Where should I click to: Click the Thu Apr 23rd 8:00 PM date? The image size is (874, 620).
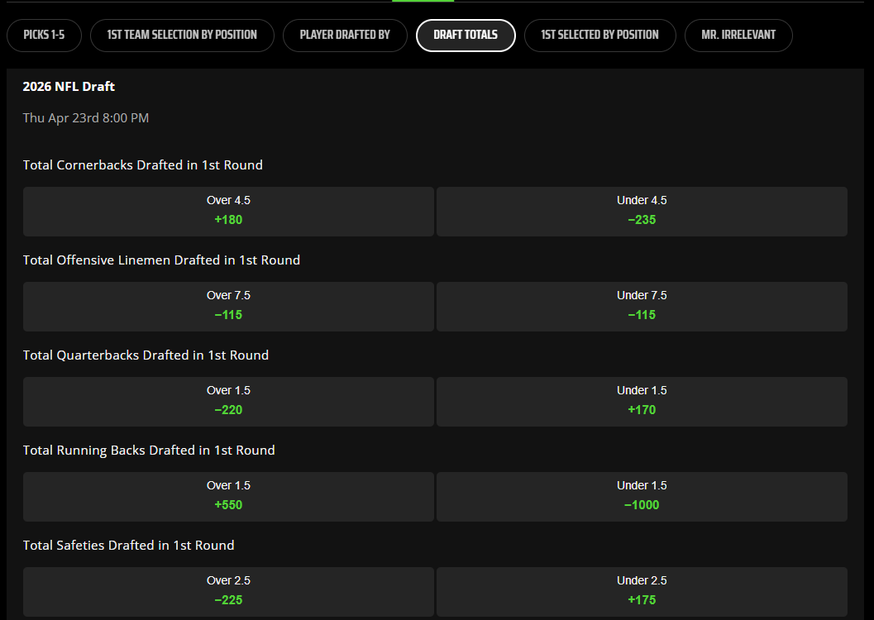[x=86, y=118]
